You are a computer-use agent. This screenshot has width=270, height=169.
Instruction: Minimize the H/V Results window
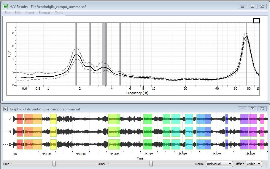coord(243,7)
